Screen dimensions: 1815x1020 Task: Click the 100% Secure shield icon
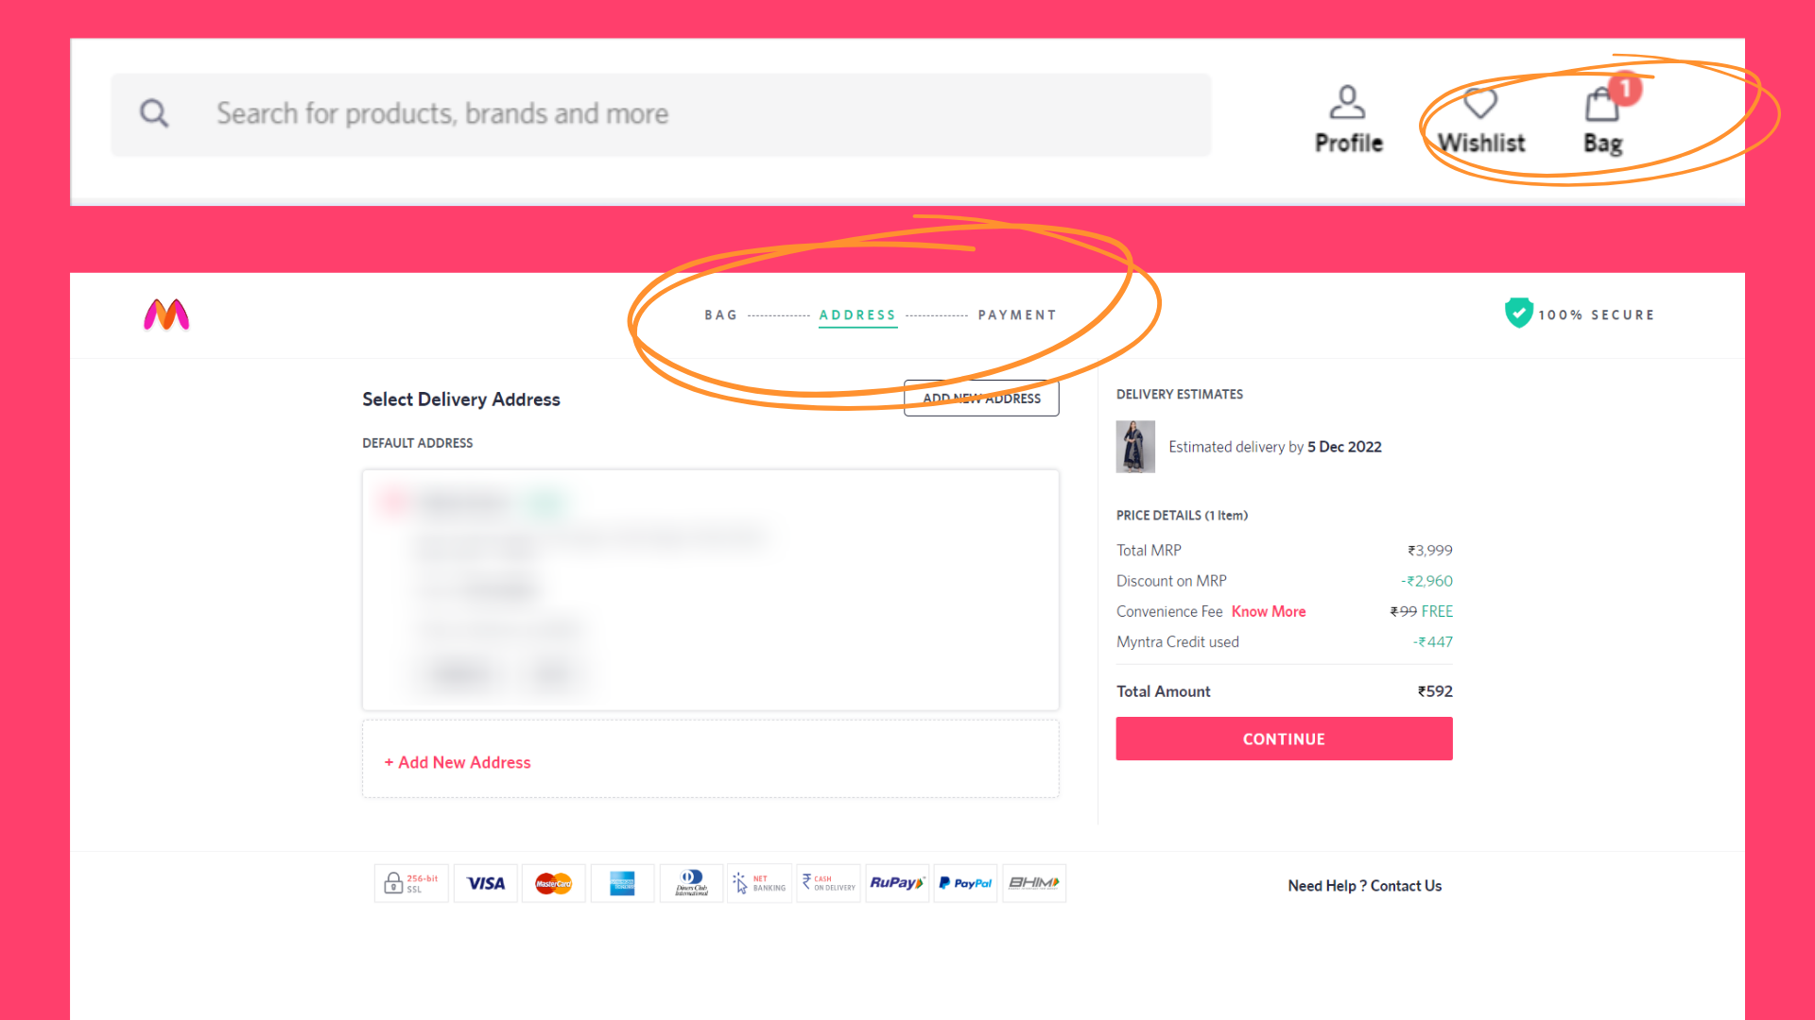click(1518, 313)
